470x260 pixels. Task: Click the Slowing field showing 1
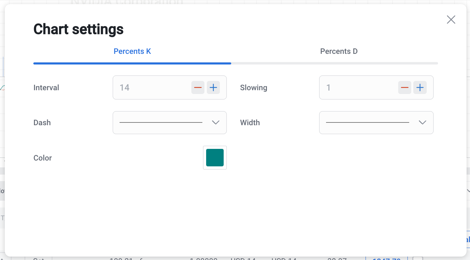pyautogui.click(x=357, y=87)
